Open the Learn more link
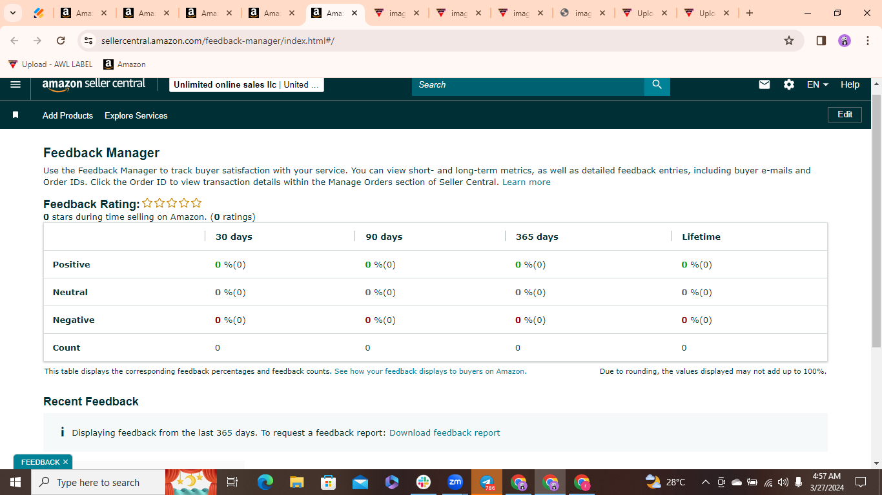Image resolution: width=882 pixels, height=495 pixels. (526, 182)
